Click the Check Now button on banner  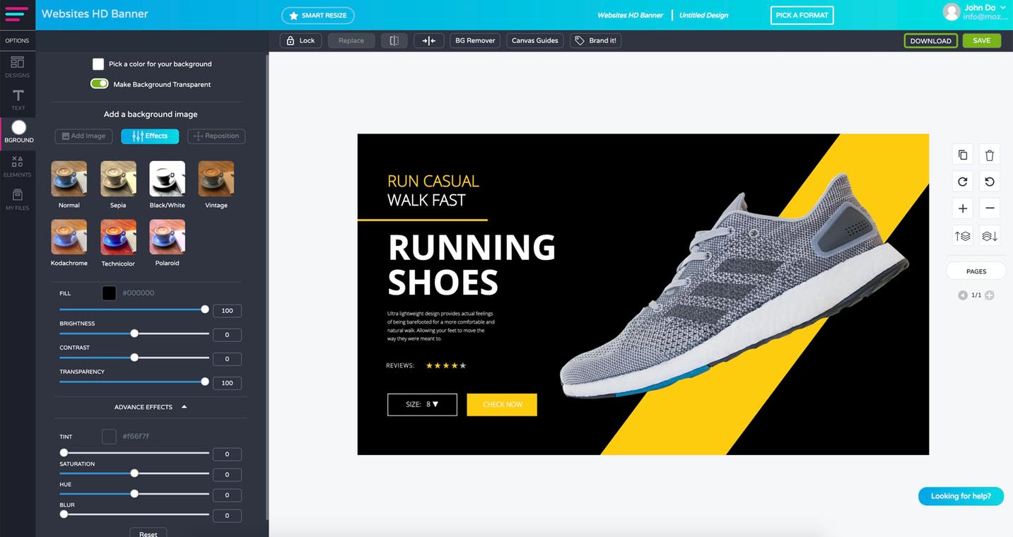click(502, 404)
